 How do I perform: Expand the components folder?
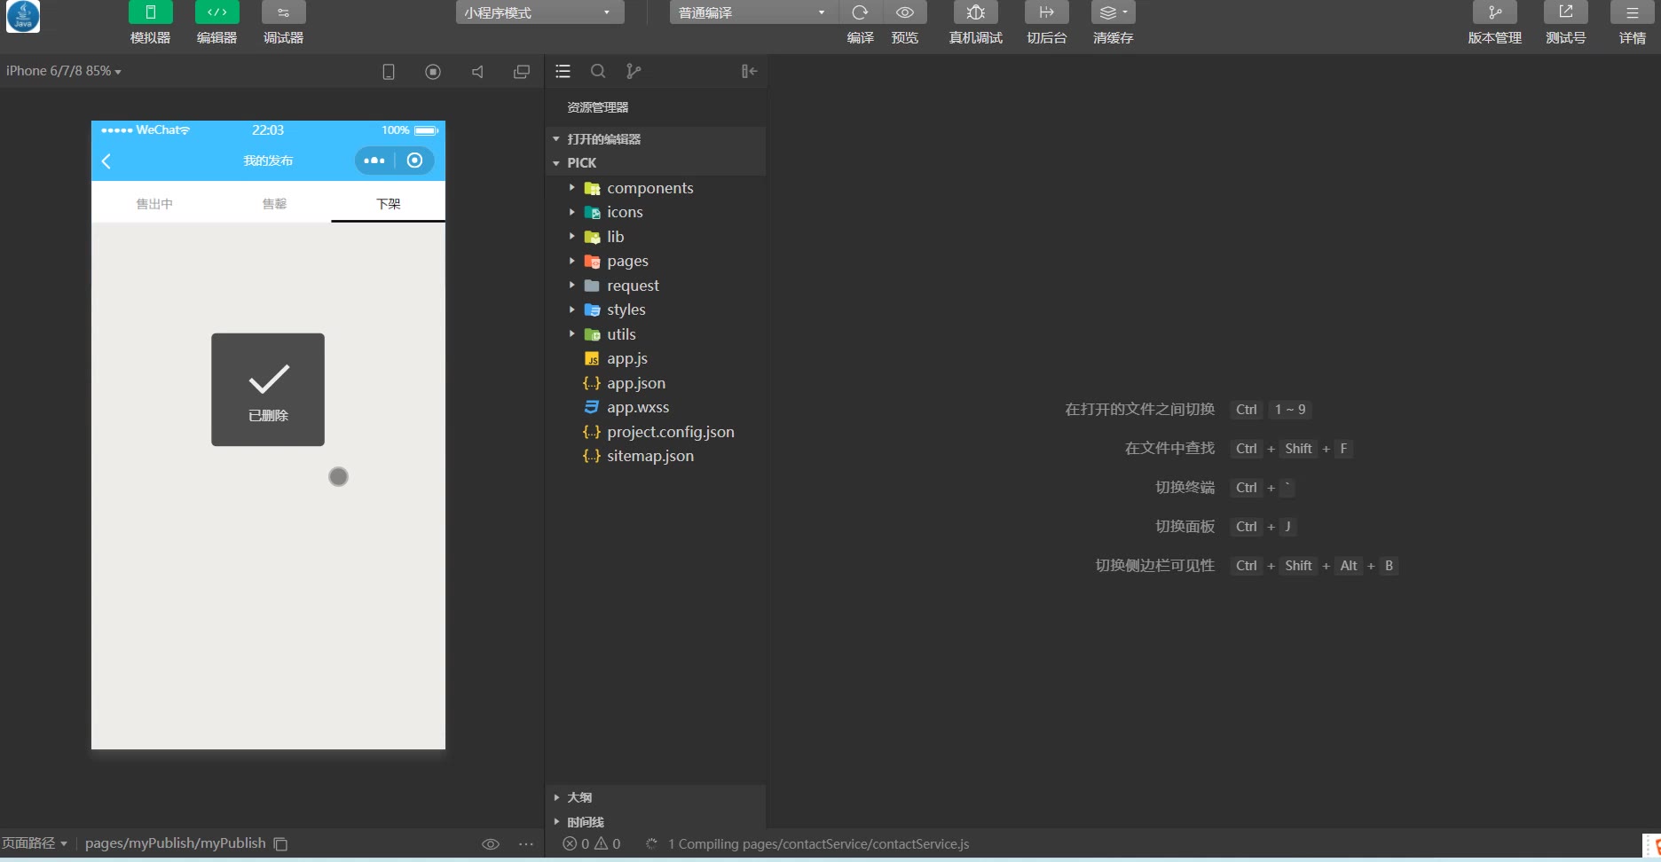tap(656, 188)
